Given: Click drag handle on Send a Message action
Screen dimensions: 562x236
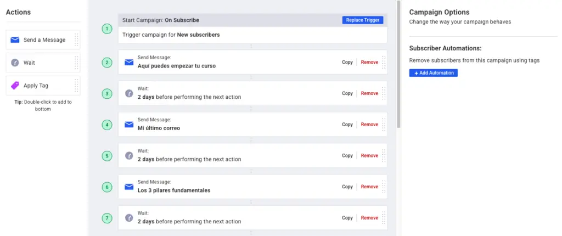Looking at the screenshot, I should click(76, 40).
